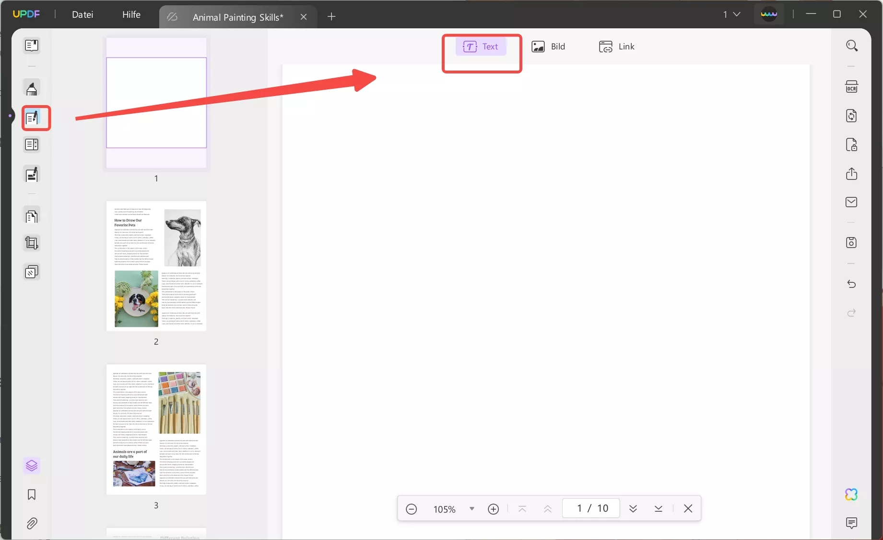Show the Layers panel

(32, 466)
